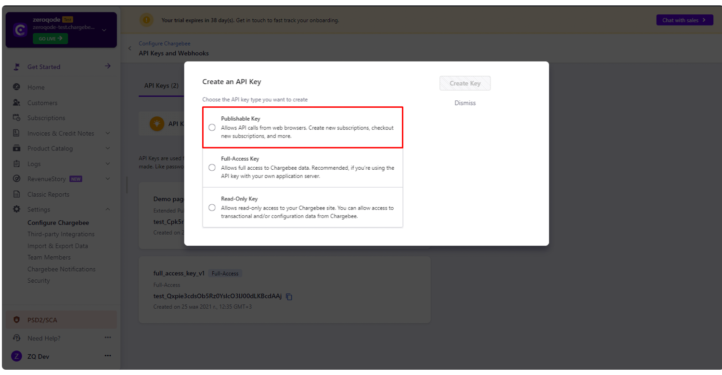Click the Create Key button
This screenshot has height=375, width=722.
[x=465, y=83]
